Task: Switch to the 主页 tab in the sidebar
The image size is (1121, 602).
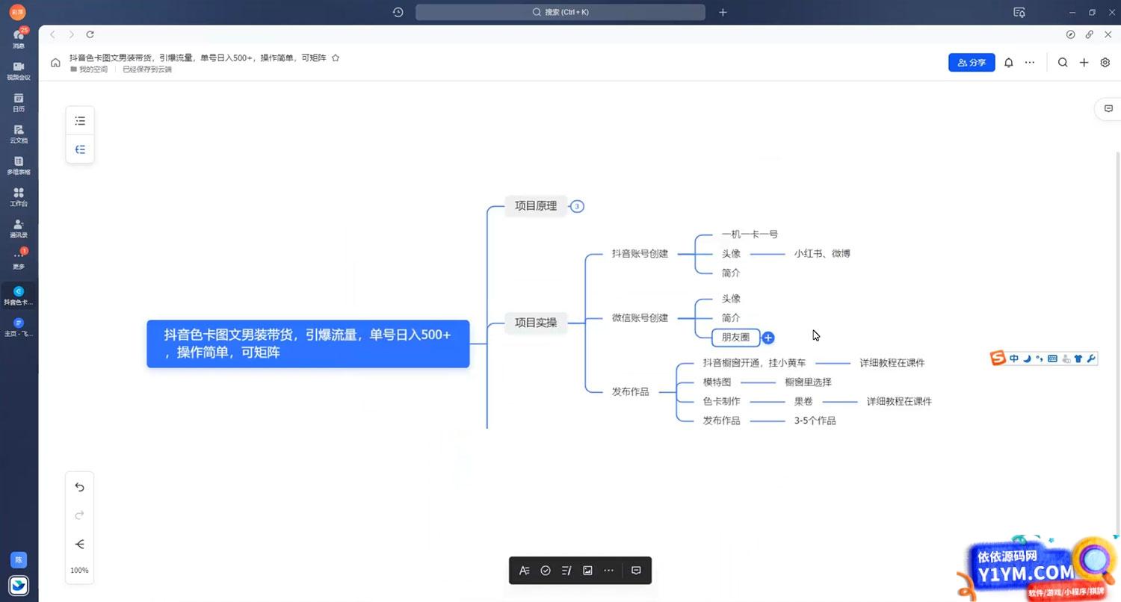Action: tap(19, 328)
